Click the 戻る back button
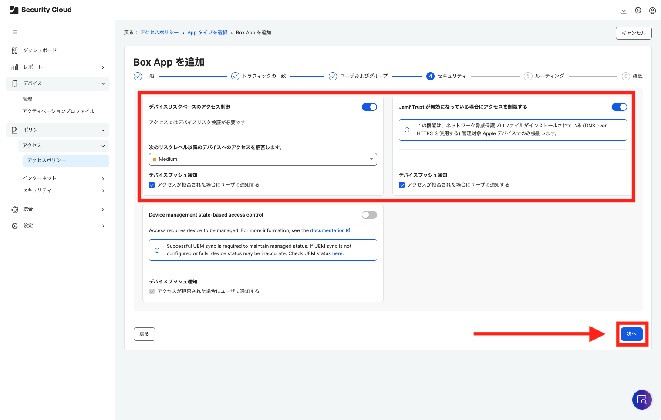 pos(145,334)
